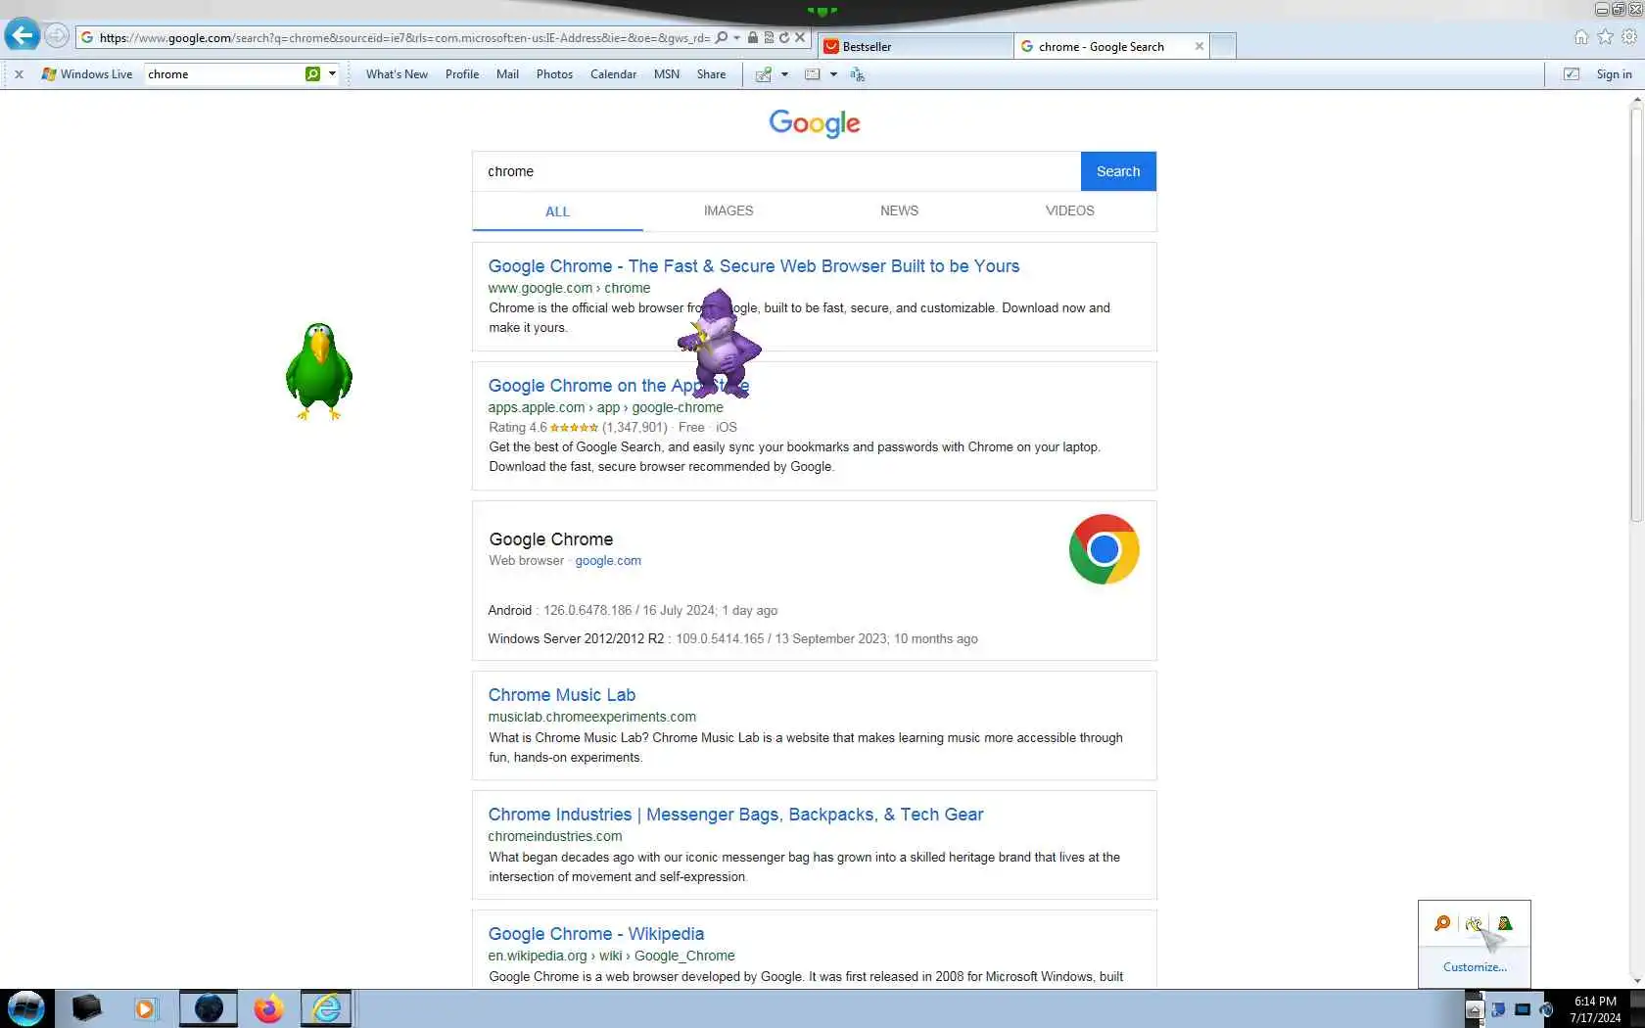Screen dimensions: 1645x1028
Task: Expand the address bar search dropdown arrow
Action: (x=736, y=37)
